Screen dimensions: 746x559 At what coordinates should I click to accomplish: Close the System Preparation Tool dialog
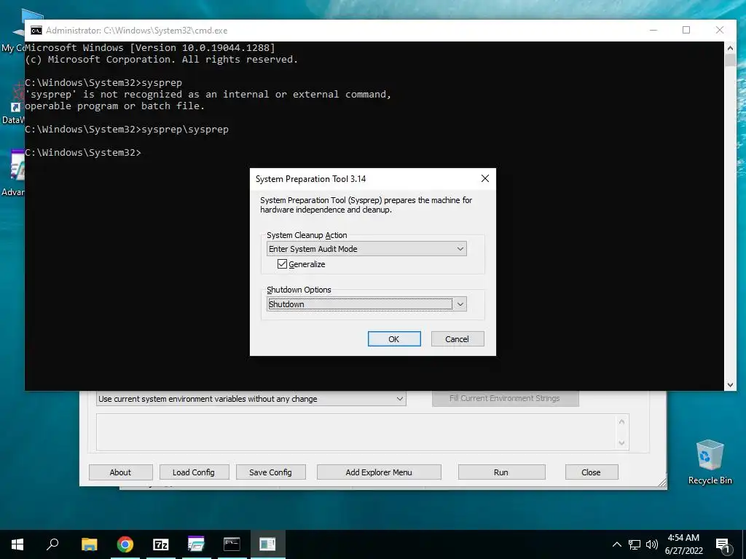click(x=484, y=178)
